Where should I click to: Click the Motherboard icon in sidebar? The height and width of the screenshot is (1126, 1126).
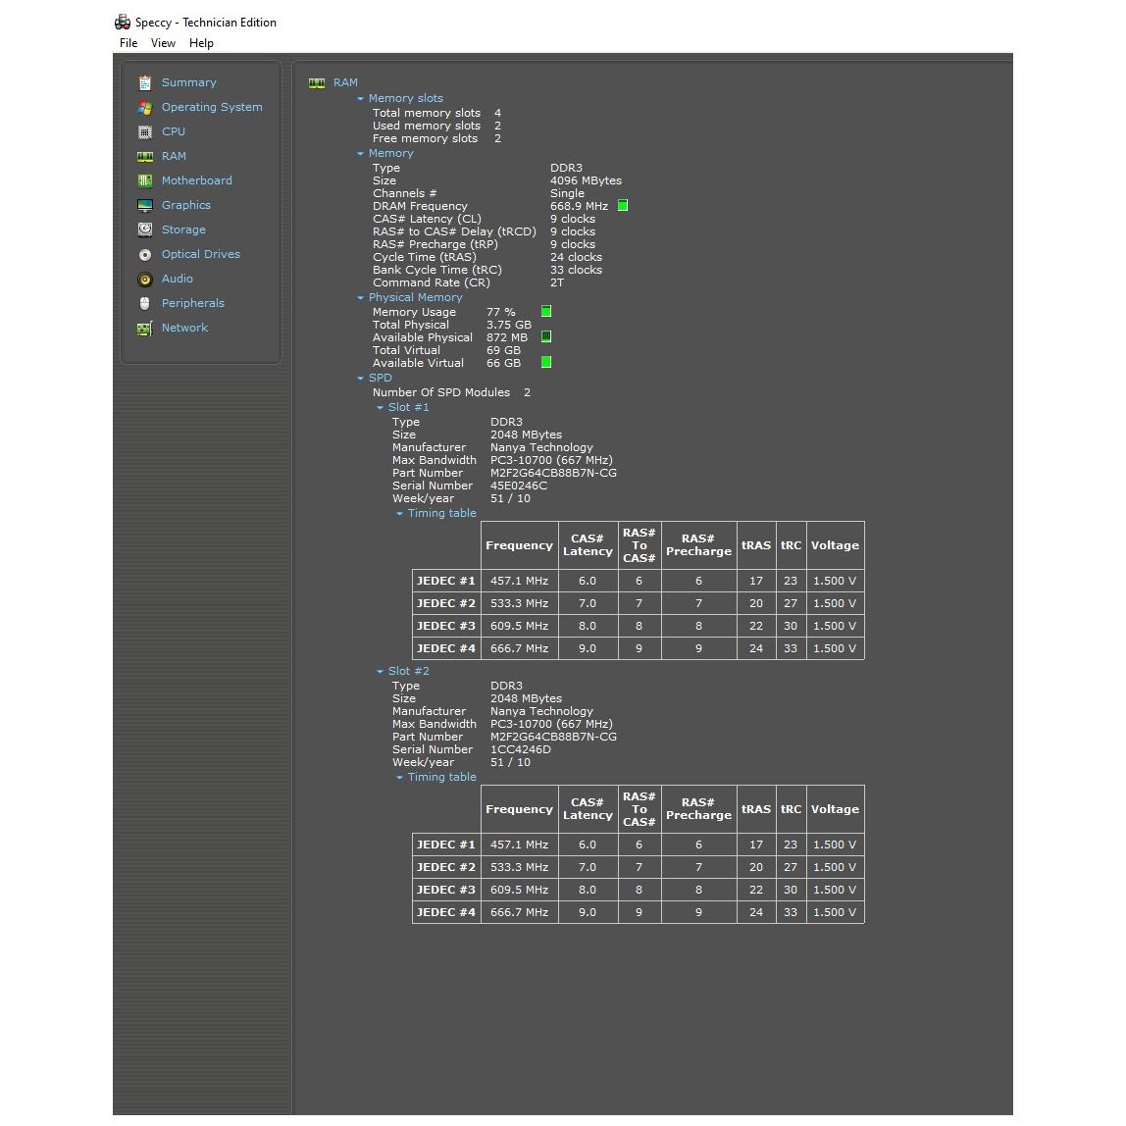tap(145, 181)
